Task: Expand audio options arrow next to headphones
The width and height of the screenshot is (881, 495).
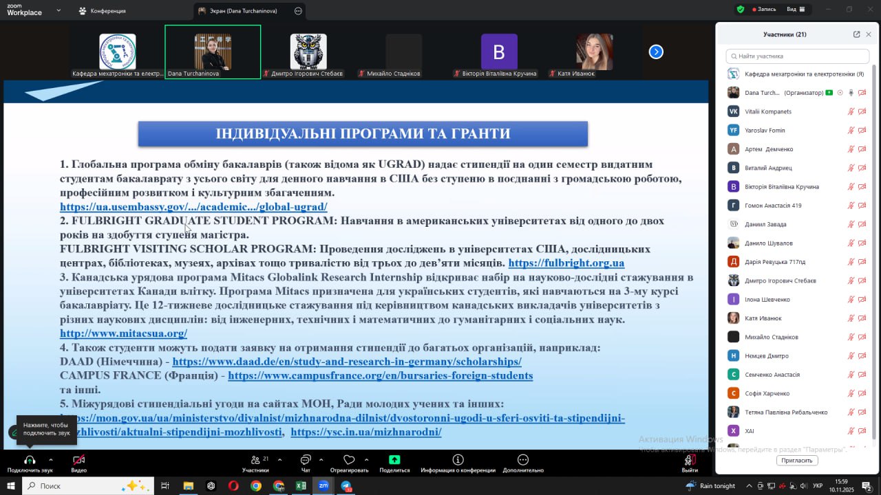Action: pos(50,460)
